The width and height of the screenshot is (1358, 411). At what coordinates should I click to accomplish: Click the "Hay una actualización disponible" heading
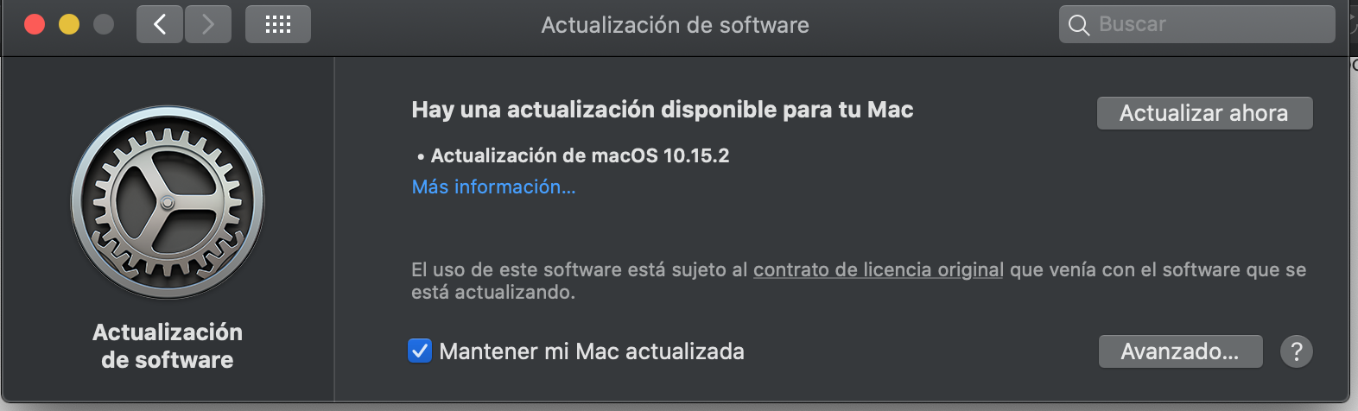pos(662,110)
